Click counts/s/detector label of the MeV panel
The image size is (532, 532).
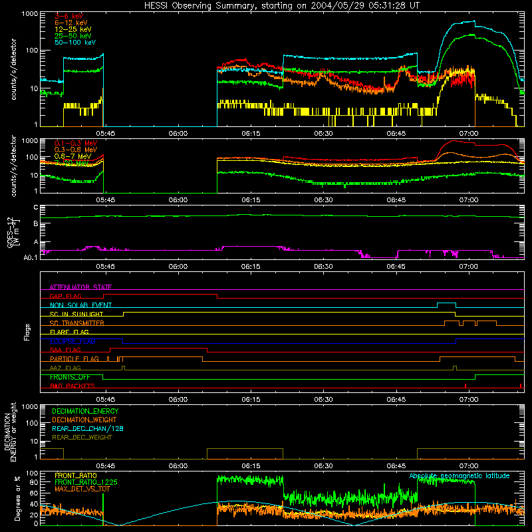coord(13,166)
